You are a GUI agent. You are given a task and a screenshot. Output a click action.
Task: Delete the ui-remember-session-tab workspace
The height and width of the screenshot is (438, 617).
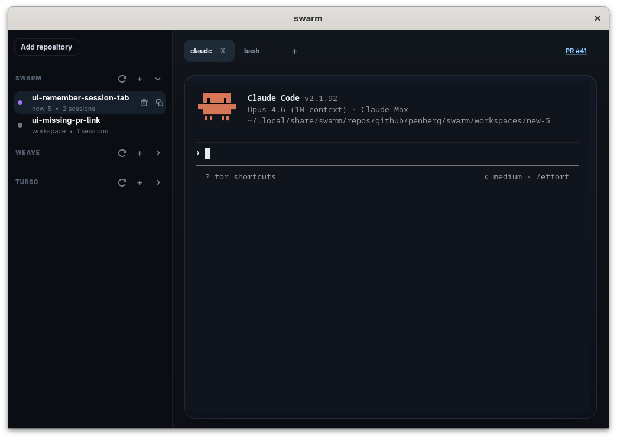144,103
